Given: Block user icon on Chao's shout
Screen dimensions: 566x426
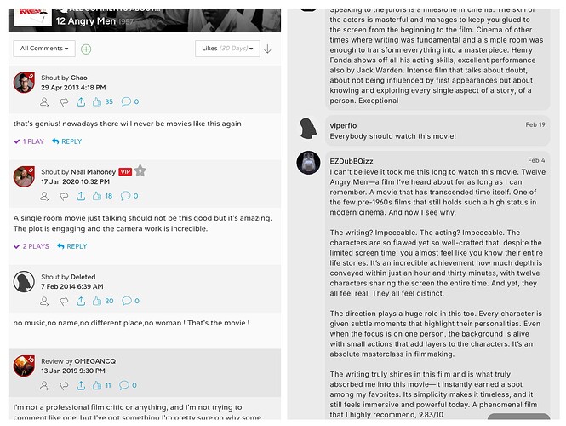Looking at the screenshot, I should tap(45, 102).
